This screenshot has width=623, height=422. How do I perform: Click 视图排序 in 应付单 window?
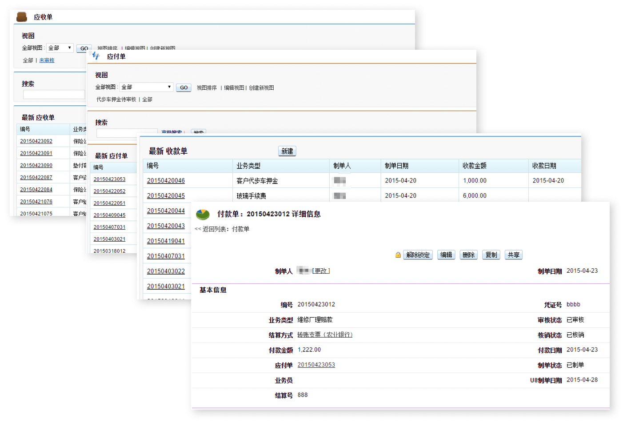coord(207,88)
